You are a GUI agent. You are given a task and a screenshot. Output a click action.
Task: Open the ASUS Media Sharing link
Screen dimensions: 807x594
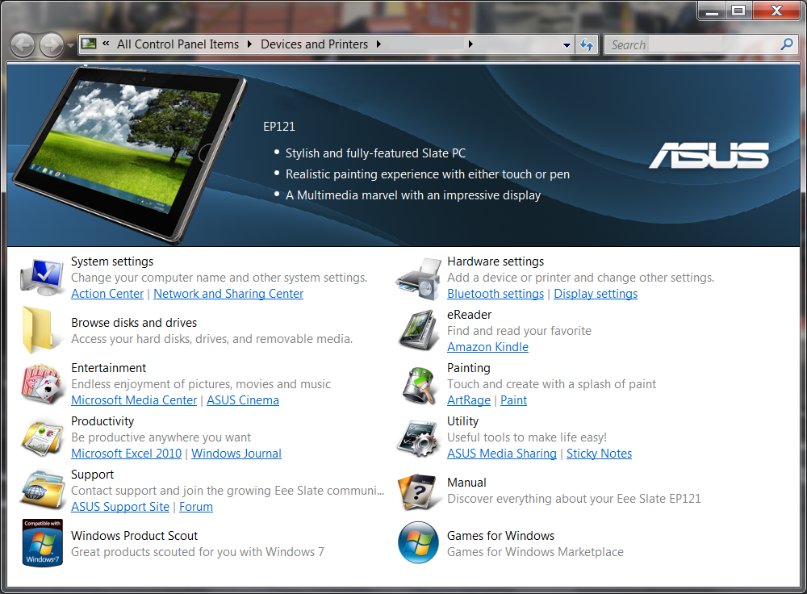coord(502,454)
